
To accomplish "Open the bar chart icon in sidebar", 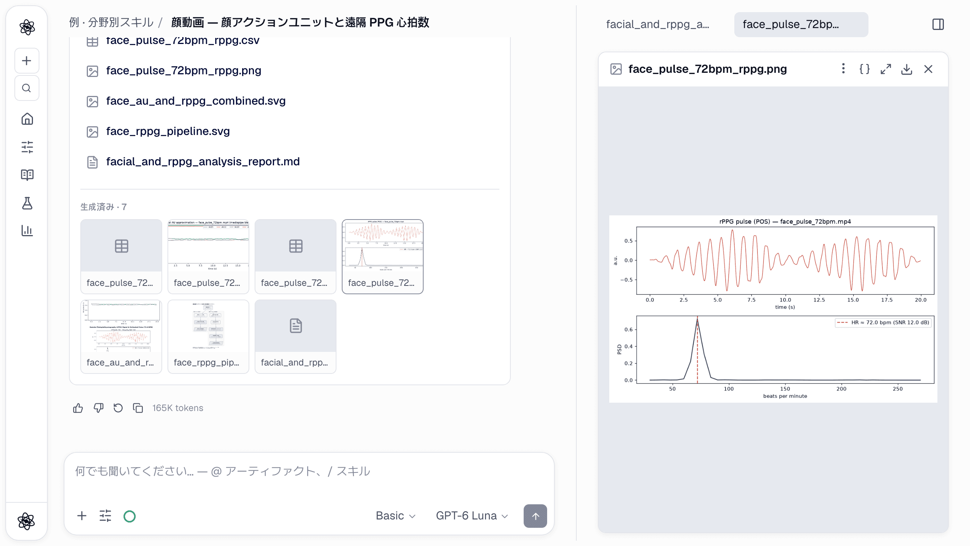I will point(27,230).
